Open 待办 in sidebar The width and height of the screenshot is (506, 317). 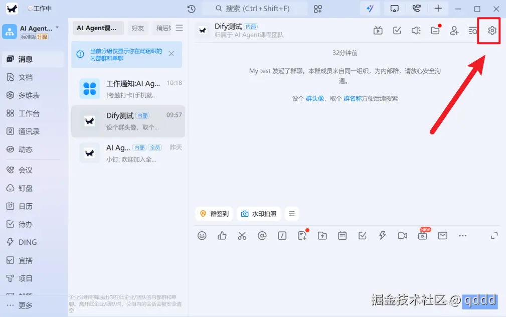tap(33, 224)
